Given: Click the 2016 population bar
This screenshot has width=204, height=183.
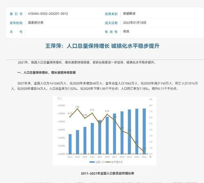Looking at the screenshot, I should tap(107, 135).
